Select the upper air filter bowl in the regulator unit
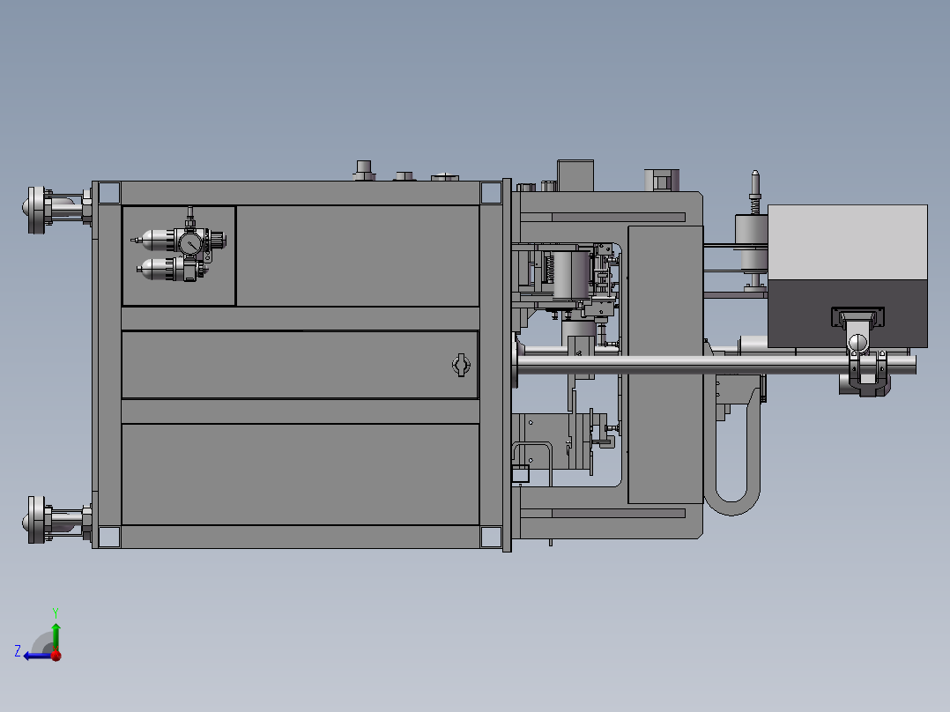 (157, 241)
